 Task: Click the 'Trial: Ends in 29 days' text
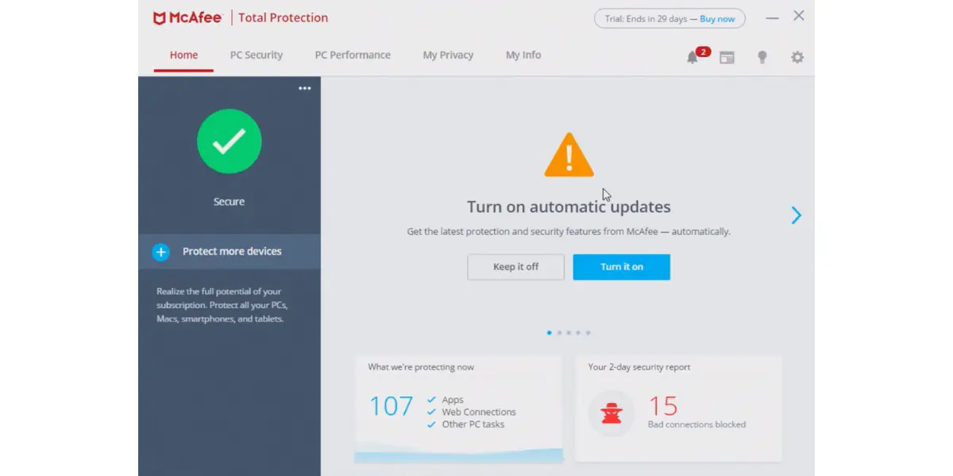pyautogui.click(x=645, y=19)
